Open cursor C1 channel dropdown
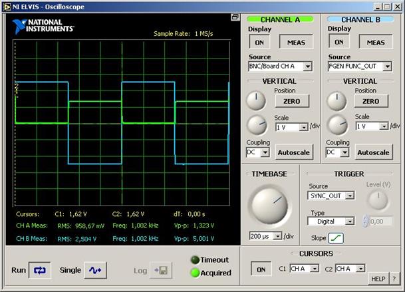Viewport: 405px width, 292px height. pyautogui.click(x=305, y=269)
